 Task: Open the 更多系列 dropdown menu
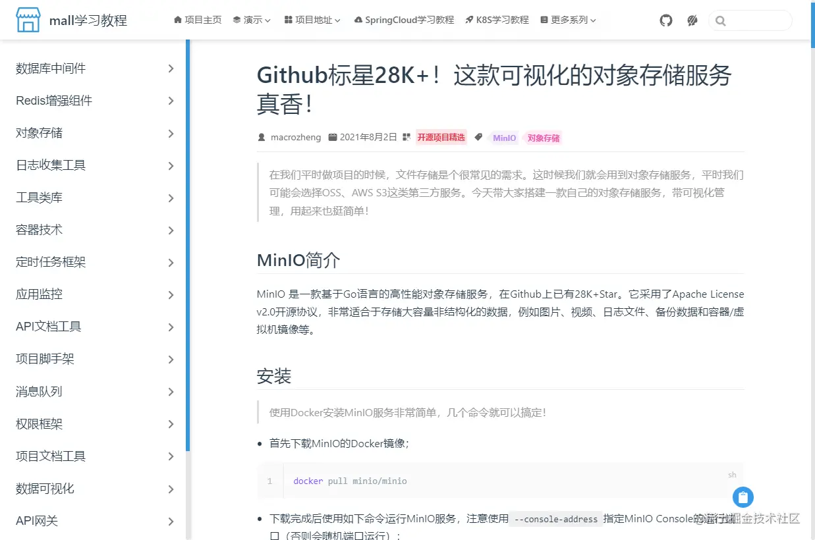[x=568, y=20]
